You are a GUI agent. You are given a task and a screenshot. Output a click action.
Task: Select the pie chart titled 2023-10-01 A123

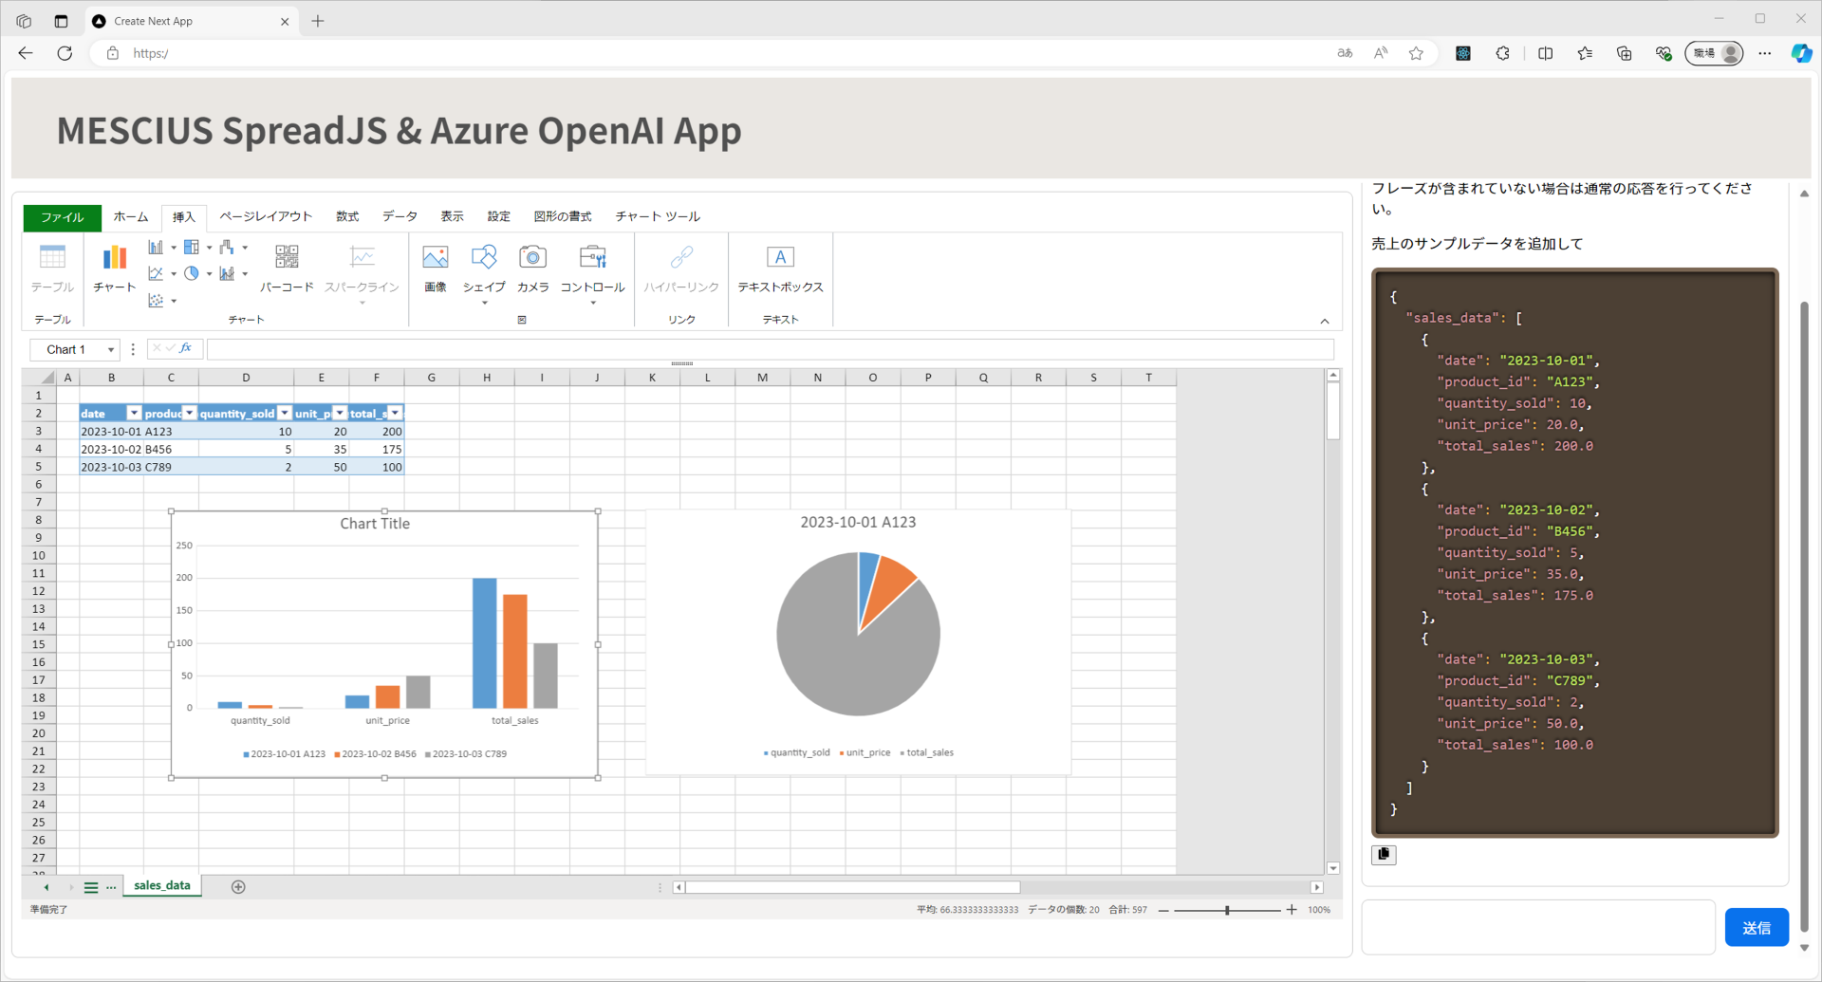pos(858,641)
